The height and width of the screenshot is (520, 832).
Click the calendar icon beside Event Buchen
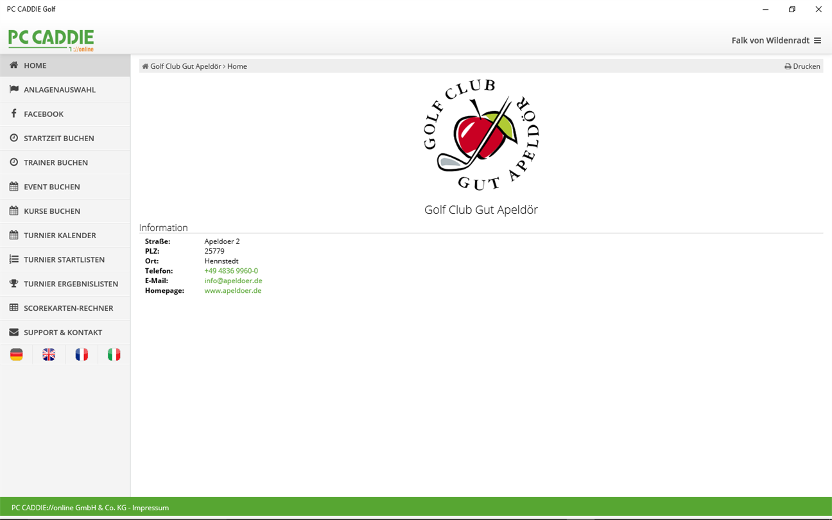coord(13,186)
